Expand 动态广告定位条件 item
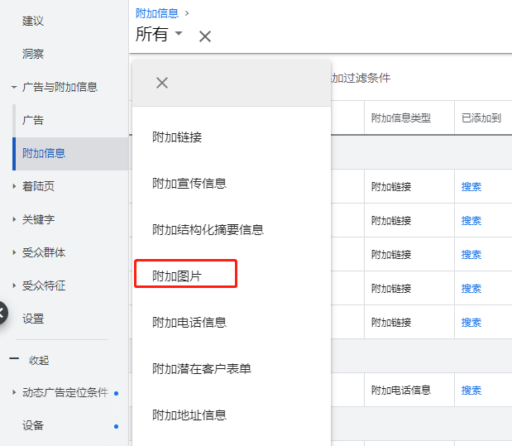 point(14,392)
